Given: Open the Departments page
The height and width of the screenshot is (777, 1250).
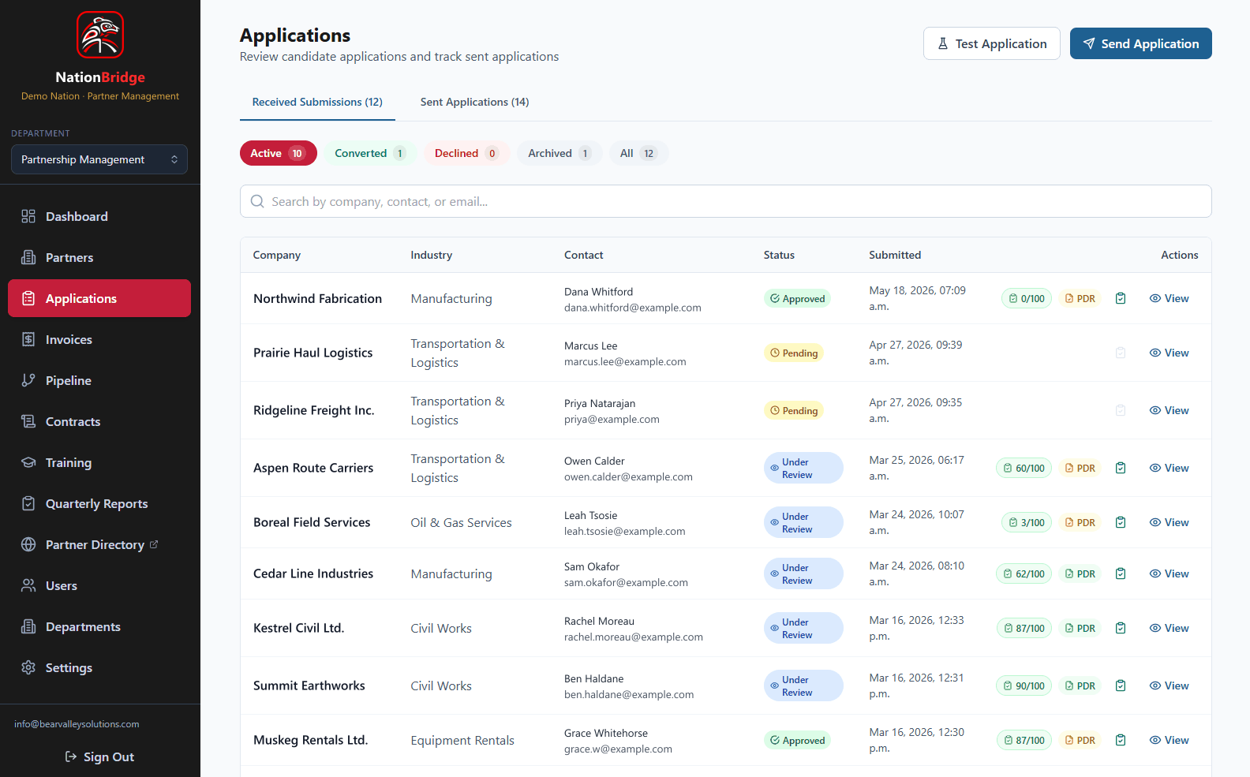Looking at the screenshot, I should [x=99, y=626].
